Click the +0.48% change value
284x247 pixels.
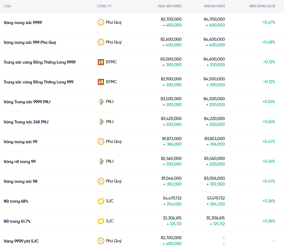(268, 42)
